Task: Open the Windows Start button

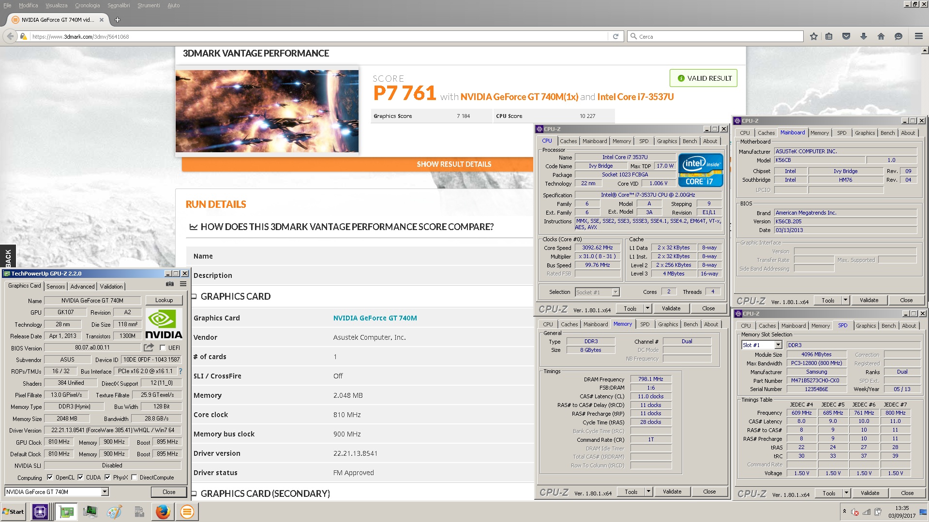Action: click(x=14, y=511)
